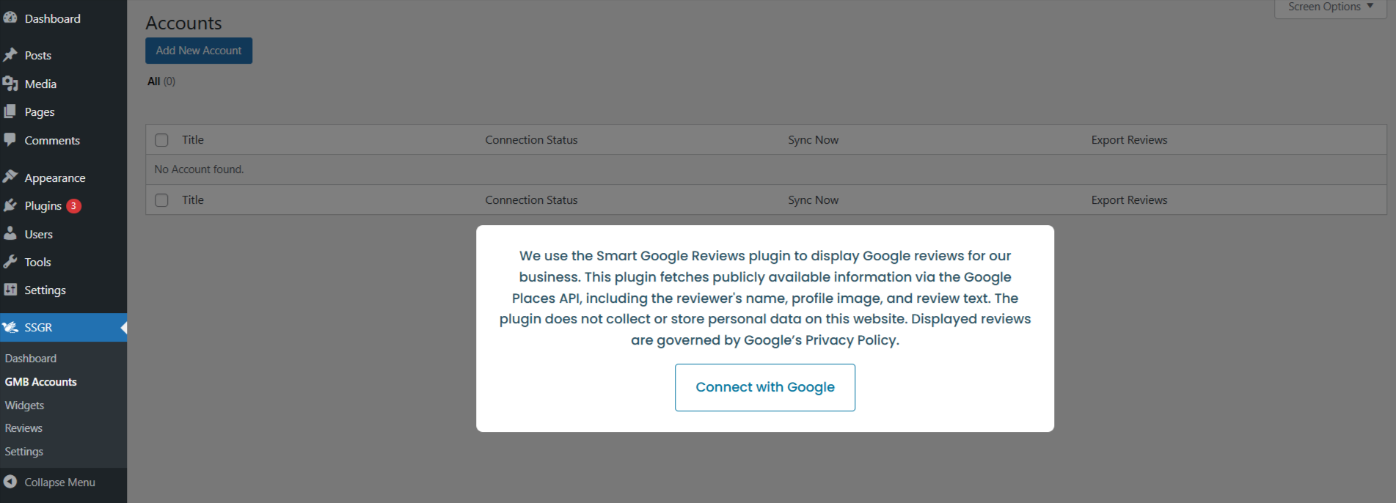
Task: Expand the Screen Options dropdown
Action: click(x=1330, y=7)
